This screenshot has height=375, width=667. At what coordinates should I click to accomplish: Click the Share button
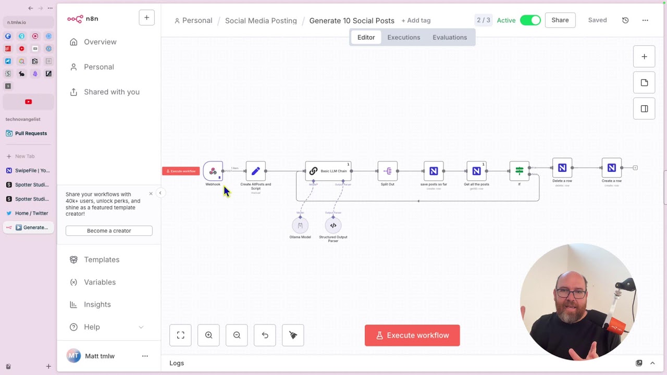click(x=560, y=20)
